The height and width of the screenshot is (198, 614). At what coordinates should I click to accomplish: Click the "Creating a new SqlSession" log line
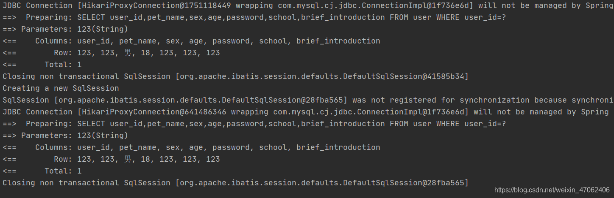(61, 88)
